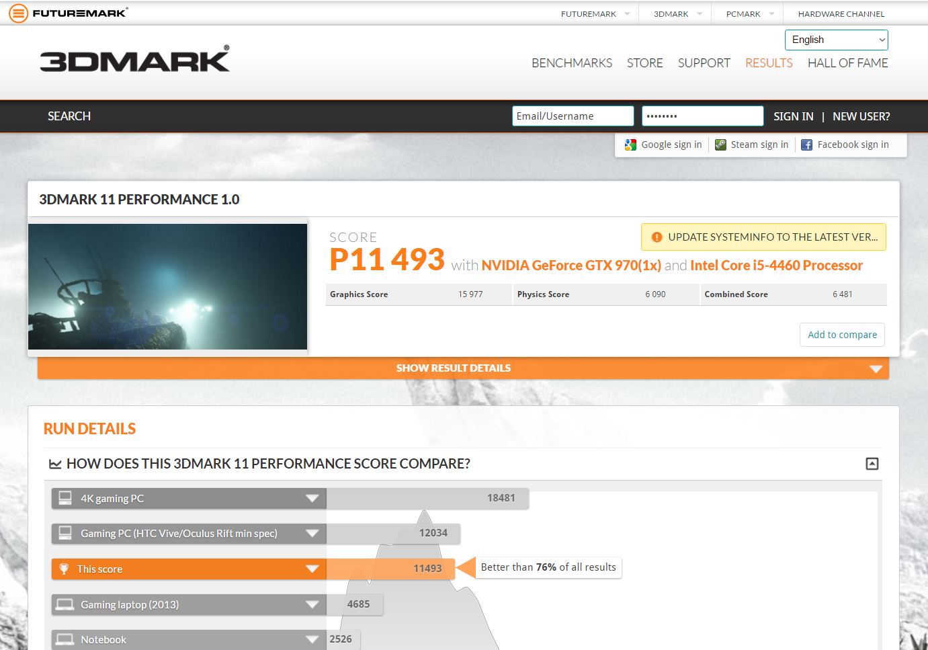Click the Gaming PC min spec computer icon

pyautogui.click(x=65, y=533)
